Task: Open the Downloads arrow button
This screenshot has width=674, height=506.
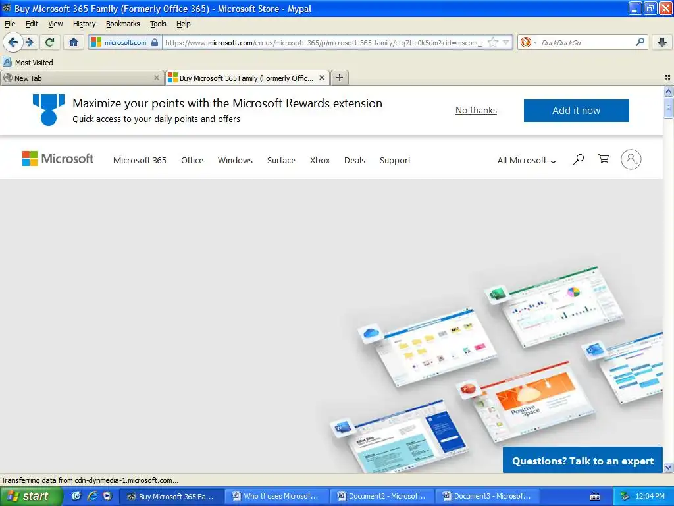Action: [x=662, y=42]
